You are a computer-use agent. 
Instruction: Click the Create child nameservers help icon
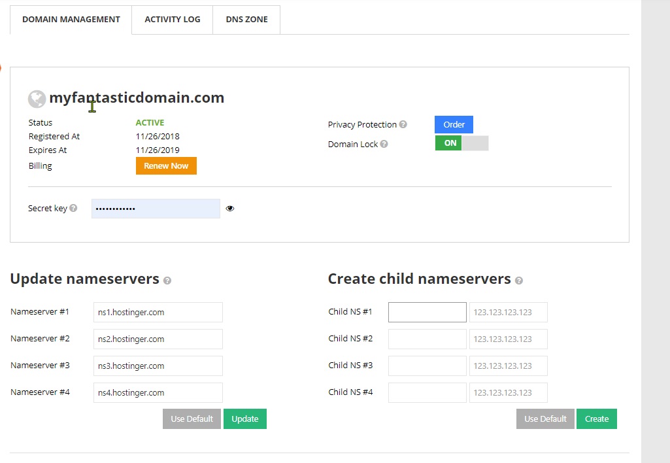519,281
